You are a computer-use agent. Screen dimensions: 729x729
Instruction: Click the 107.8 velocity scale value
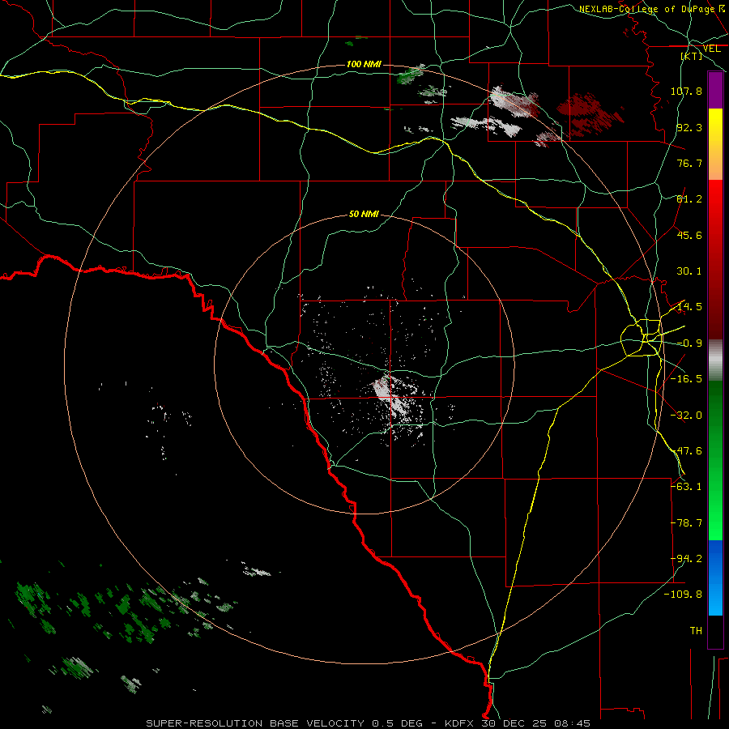(x=686, y=91)
